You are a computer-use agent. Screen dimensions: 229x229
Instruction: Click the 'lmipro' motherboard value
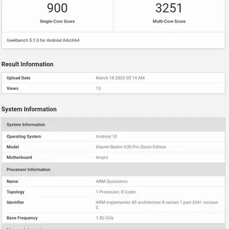(102, 158)
